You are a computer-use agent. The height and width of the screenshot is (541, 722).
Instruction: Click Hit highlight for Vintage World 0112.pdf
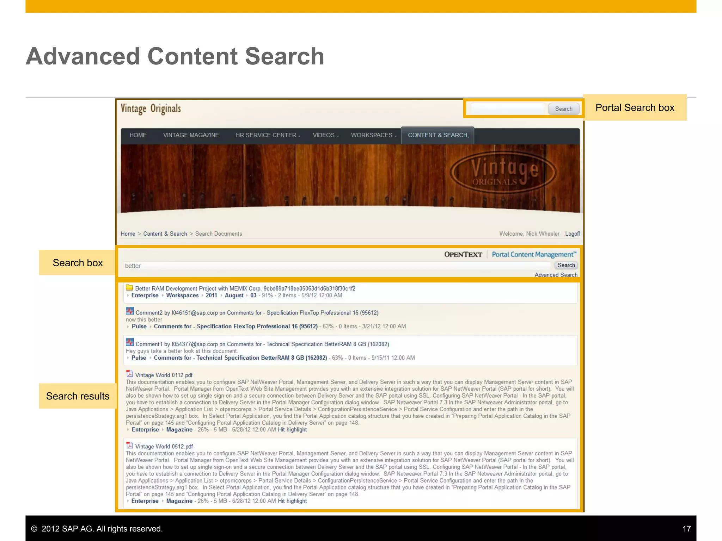[292, 430]
